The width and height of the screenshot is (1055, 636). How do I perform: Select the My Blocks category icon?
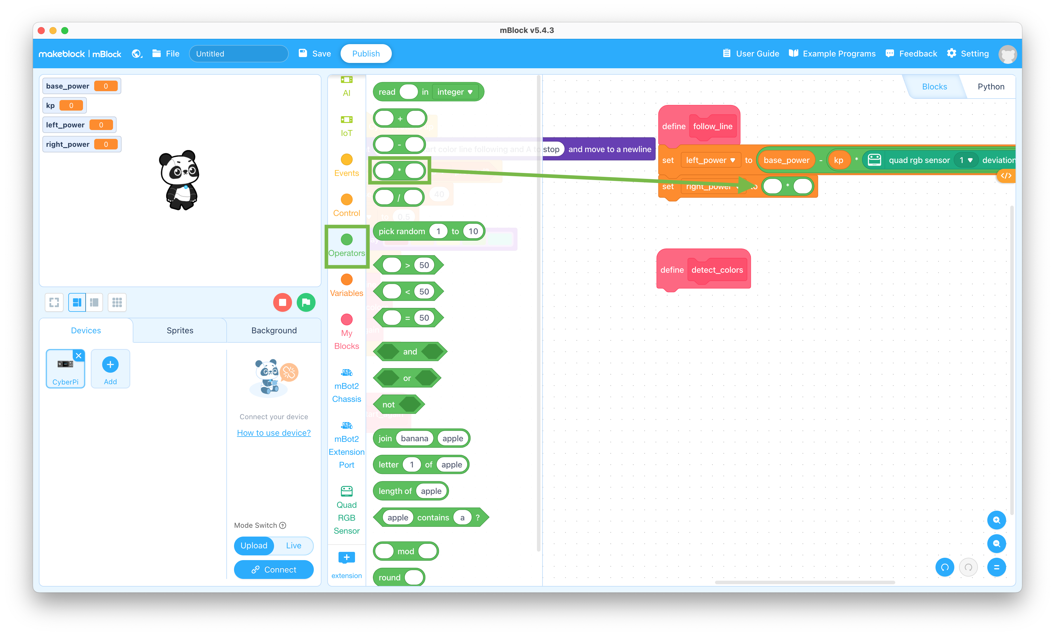(x=346, y=320)
